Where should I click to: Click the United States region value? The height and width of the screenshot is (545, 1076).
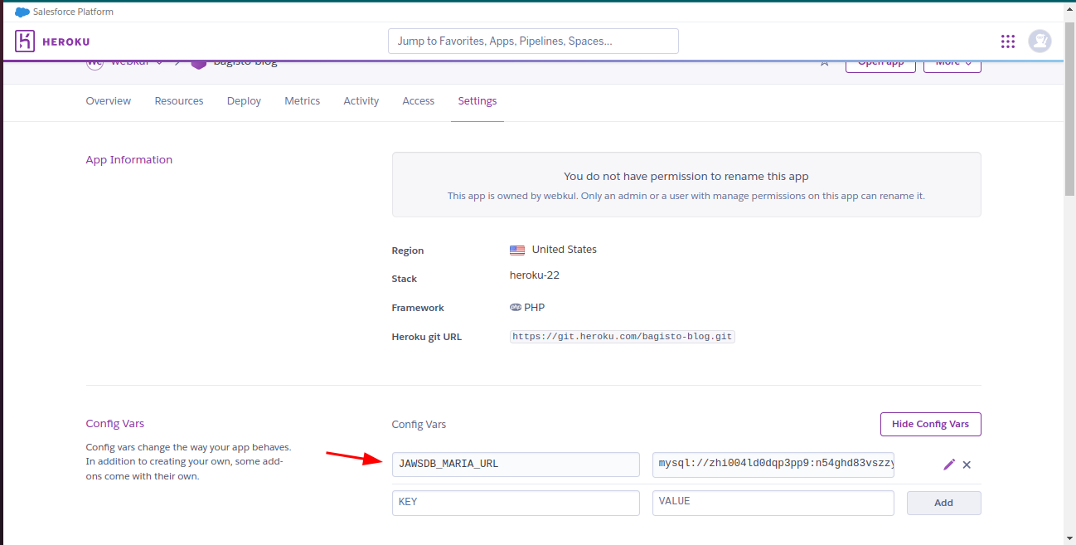tap(565, 250)
